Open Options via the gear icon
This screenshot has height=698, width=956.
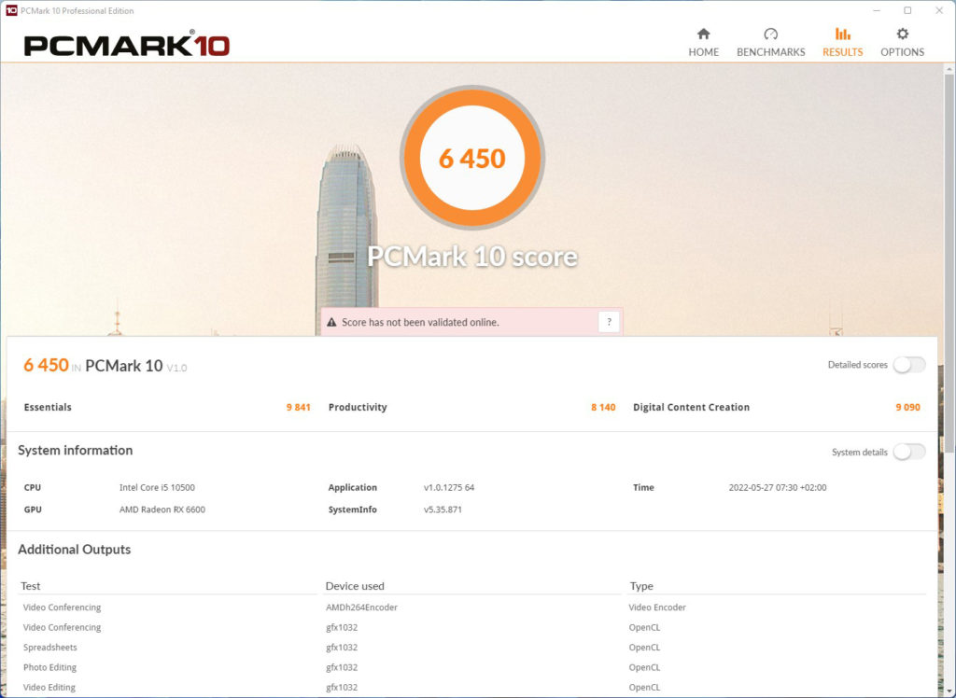(901, 35)
